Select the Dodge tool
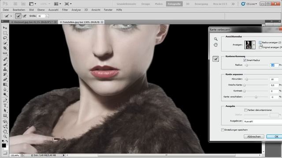This screenshot has width=282, height=158. click(x=5, y=94)
